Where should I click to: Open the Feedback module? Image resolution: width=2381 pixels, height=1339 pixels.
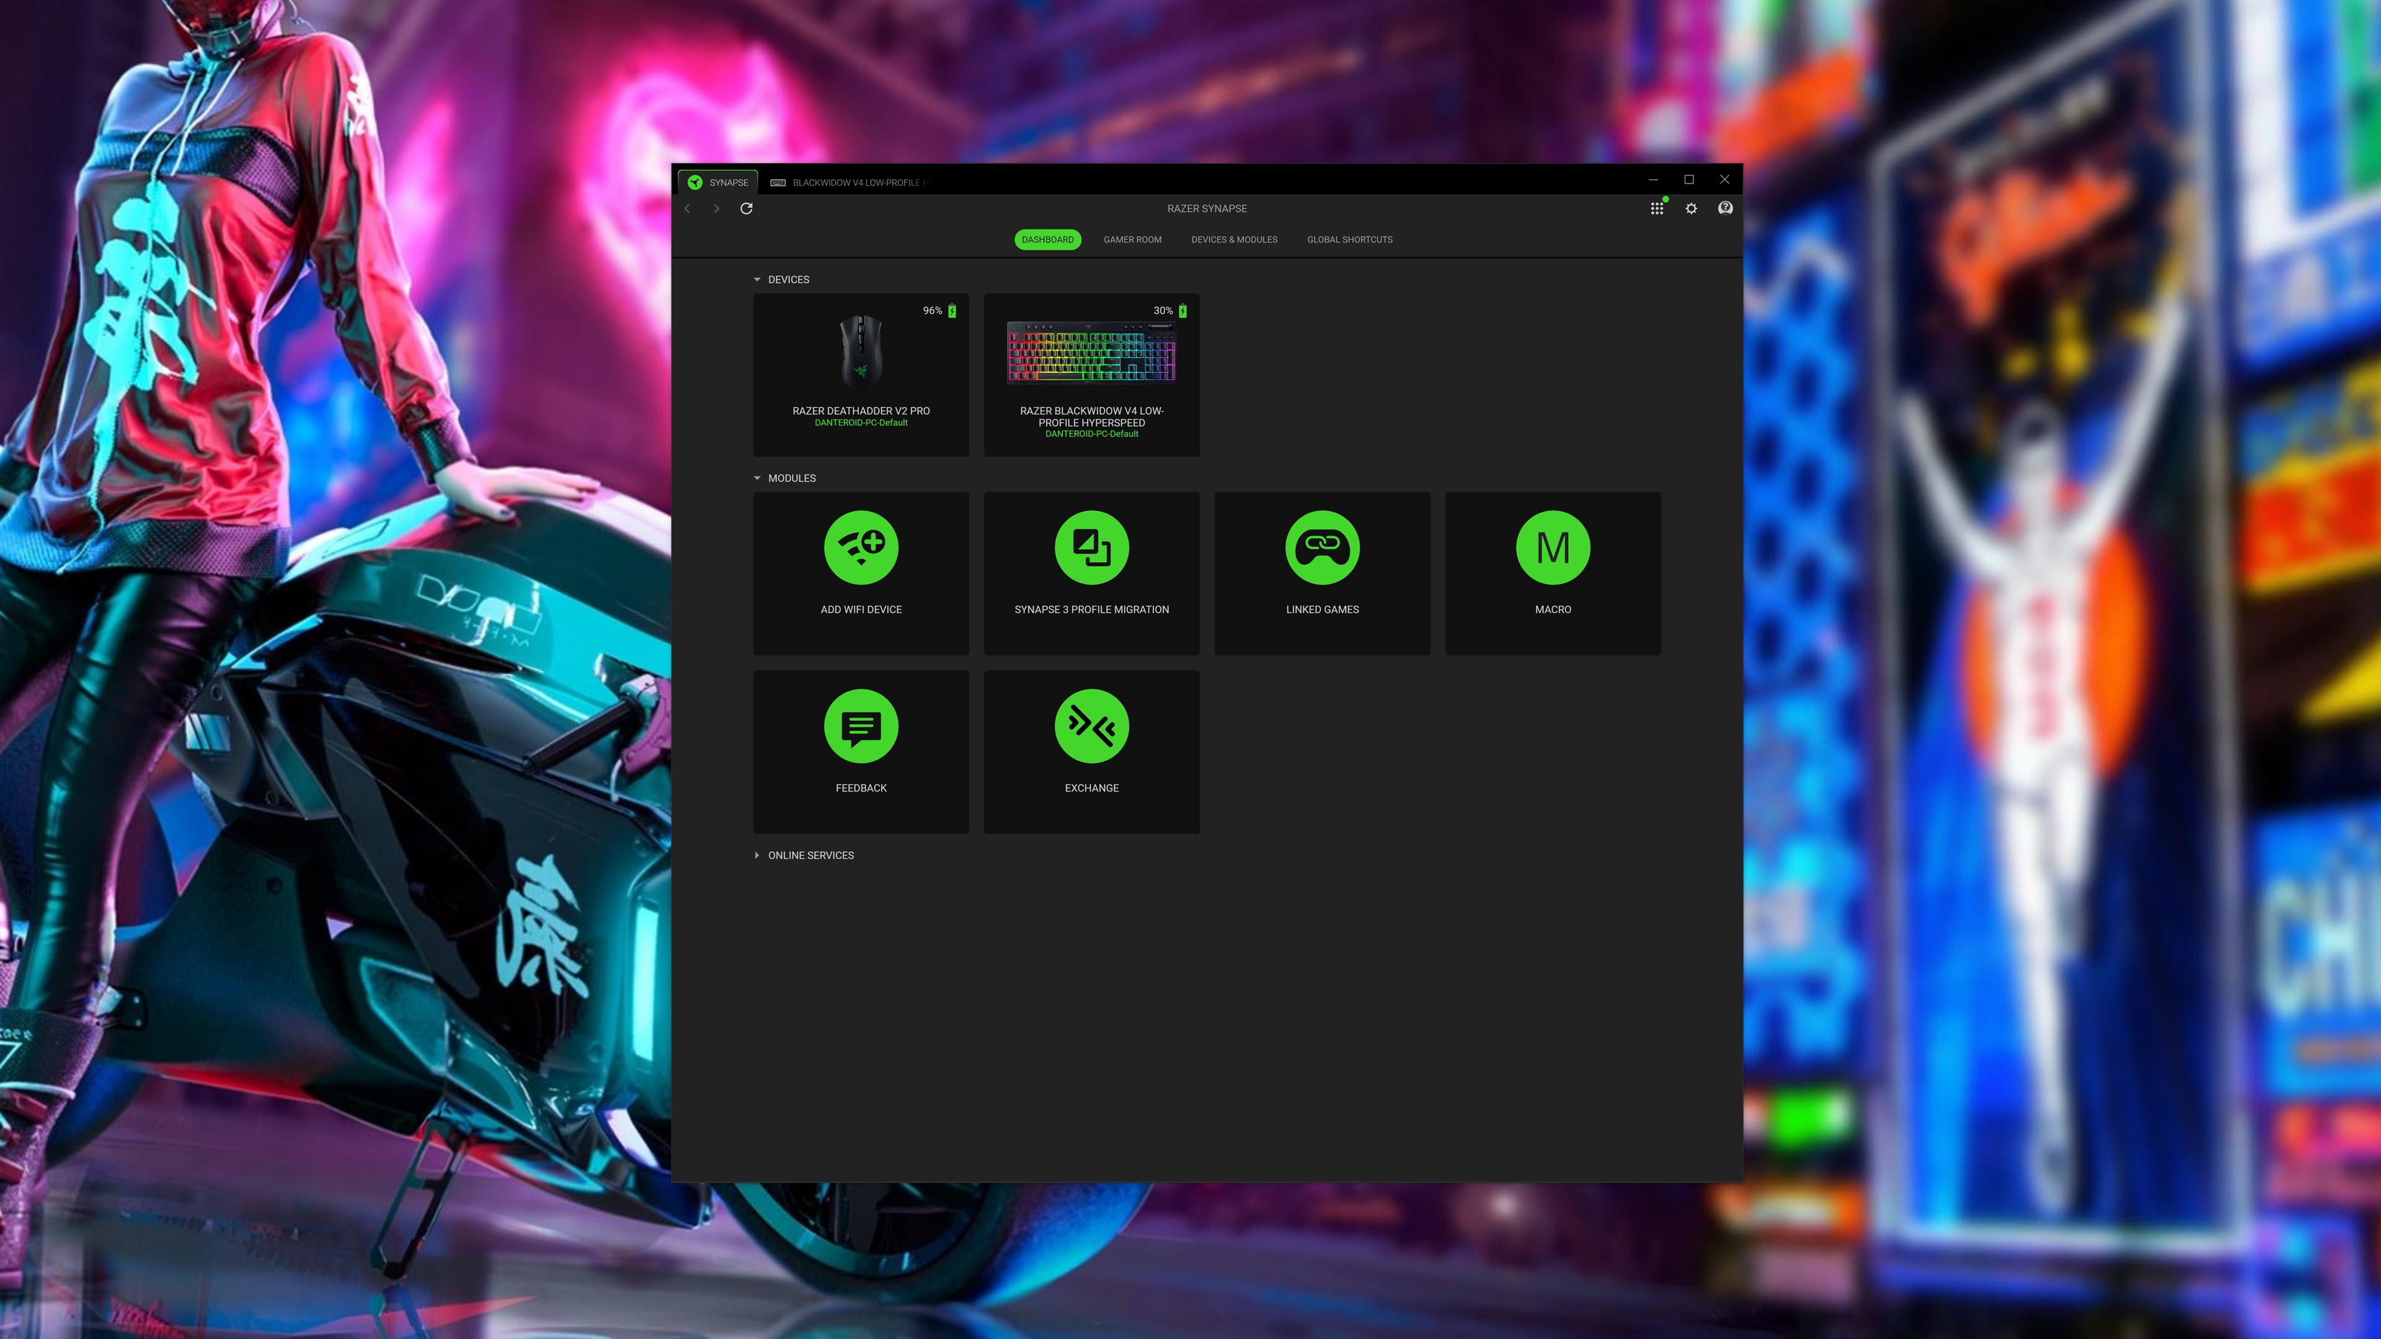point(861,750)
